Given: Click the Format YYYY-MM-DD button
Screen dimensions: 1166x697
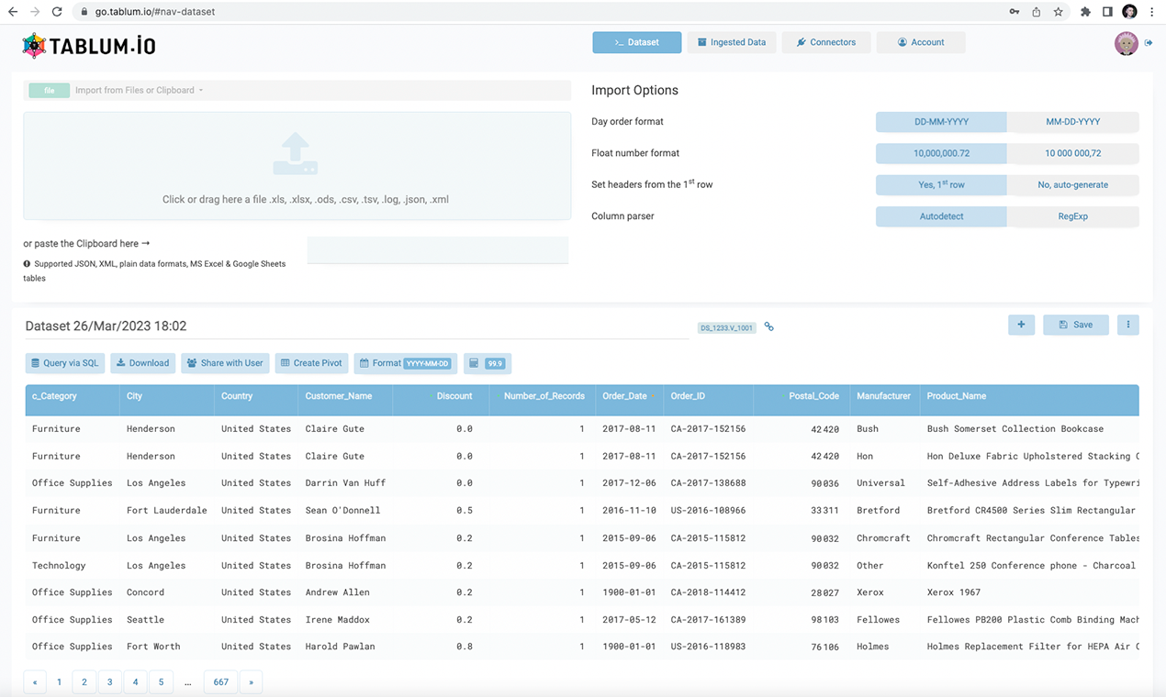Looking at the screenshot, I should point(406,363).
